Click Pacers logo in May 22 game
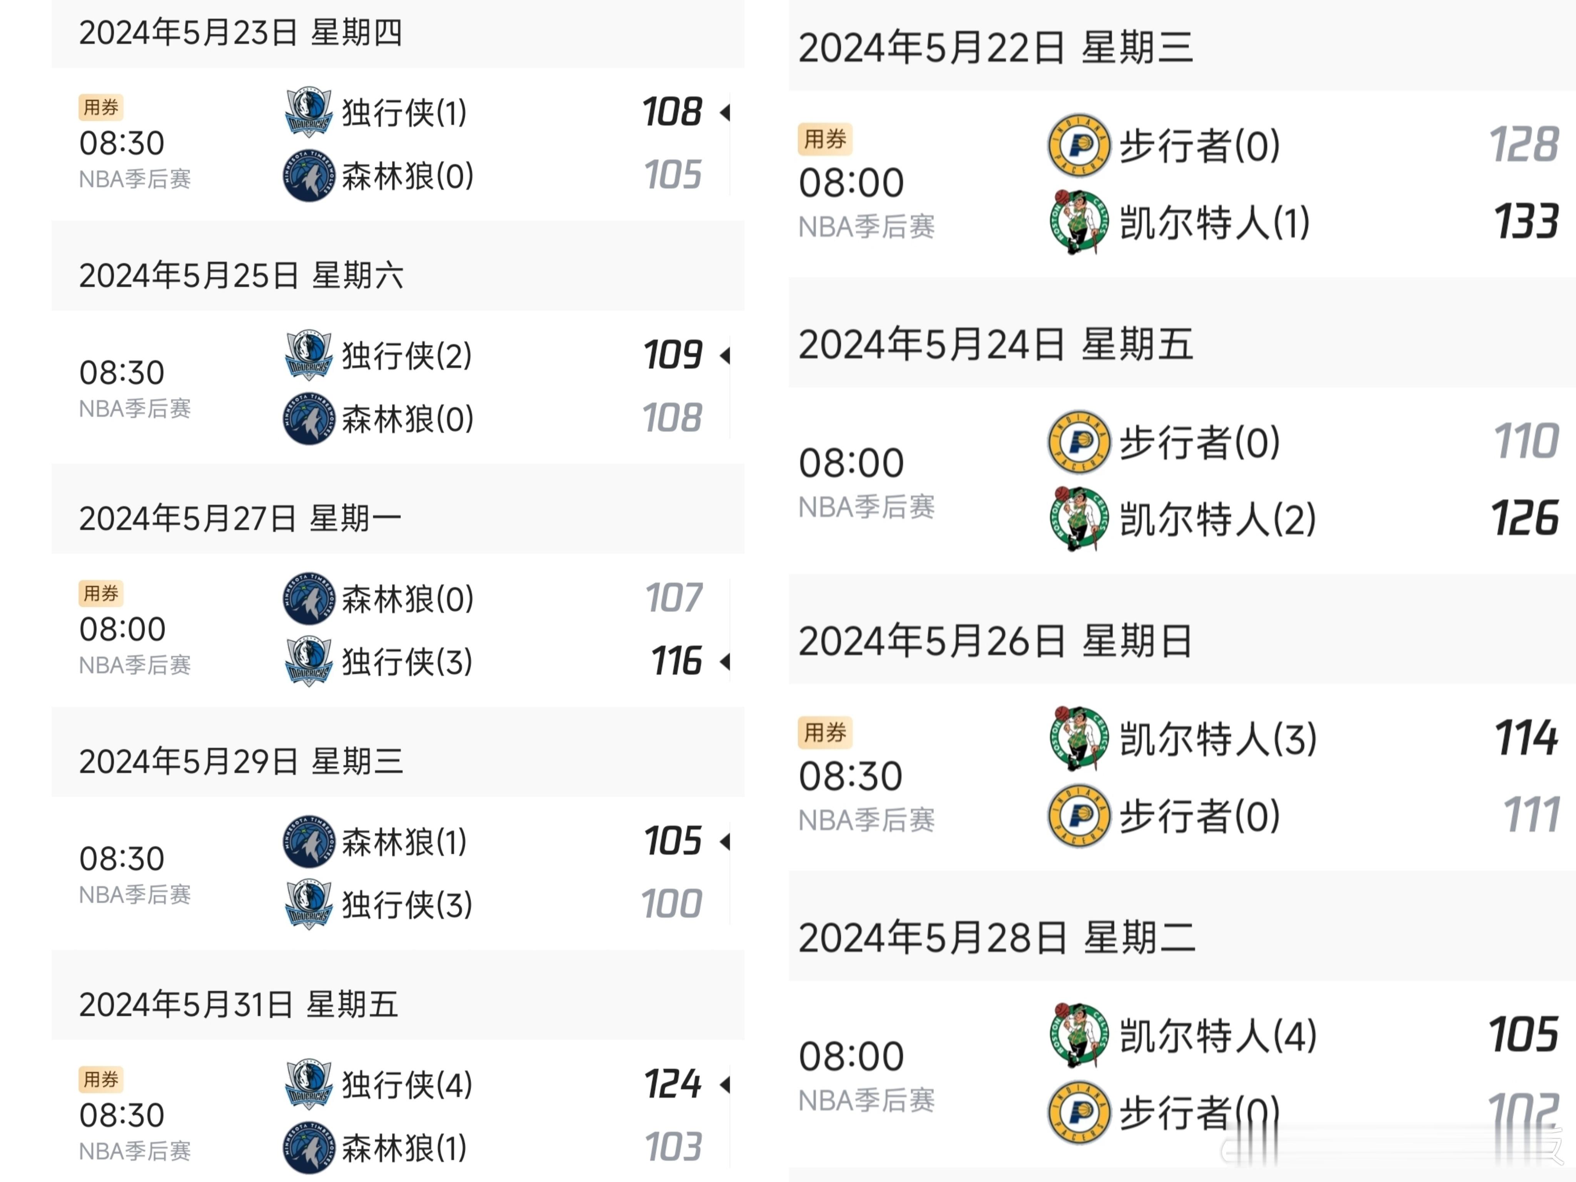 coord(1079,145)
